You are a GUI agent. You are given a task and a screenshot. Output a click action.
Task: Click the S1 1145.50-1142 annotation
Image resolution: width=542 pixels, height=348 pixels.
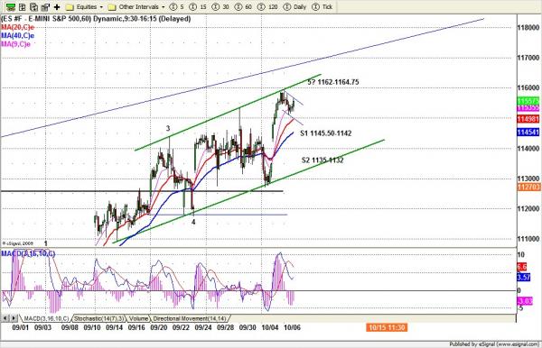coord(326,133)
